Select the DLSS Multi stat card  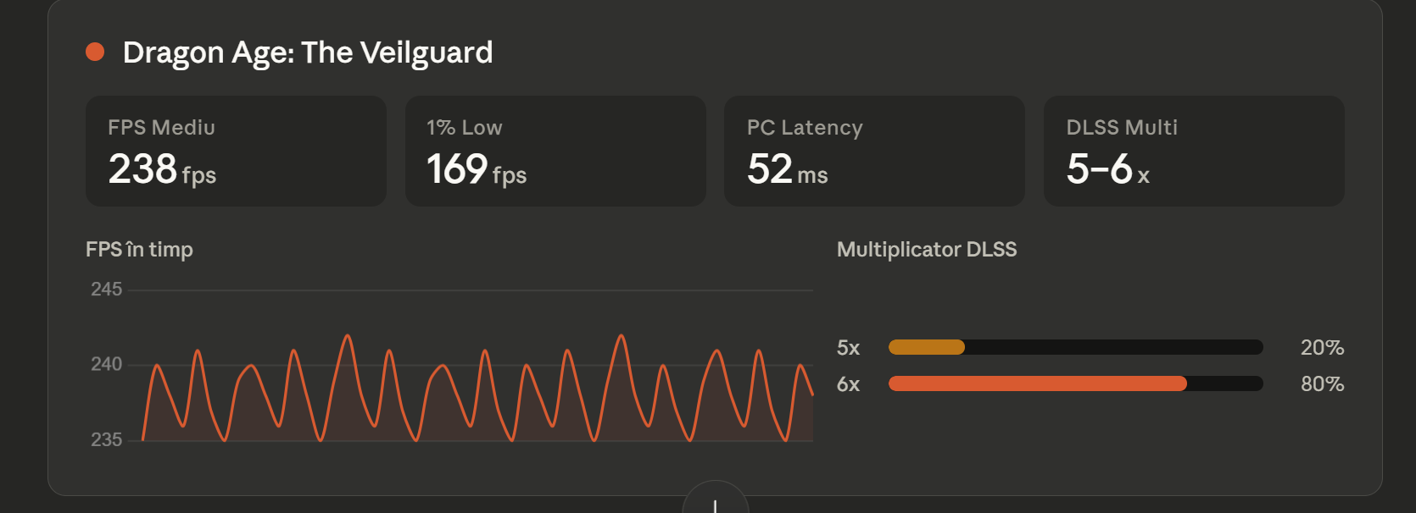click(x=1194, y=151)
